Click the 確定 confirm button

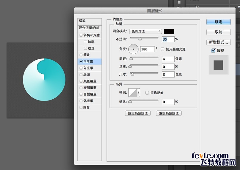219,22
